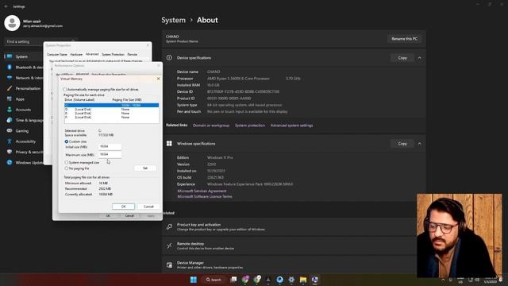Image resolution: width=508 pixels, height=286 pixels.
Task: Close the Virtual Memory dialog
Action: [x=158, y=79]
